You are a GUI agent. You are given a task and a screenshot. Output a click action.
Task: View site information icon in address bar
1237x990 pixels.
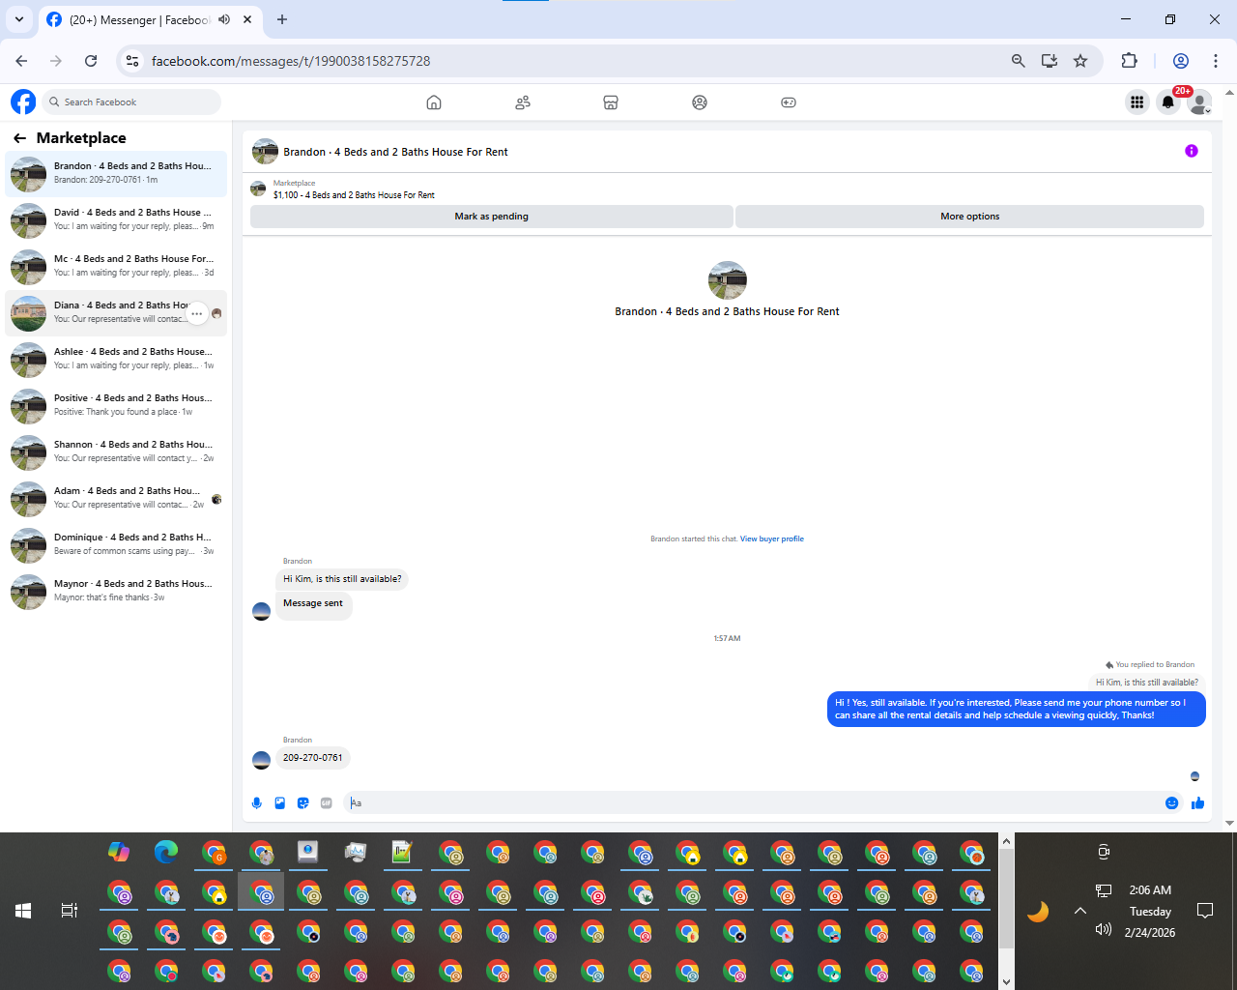(132, 61)
